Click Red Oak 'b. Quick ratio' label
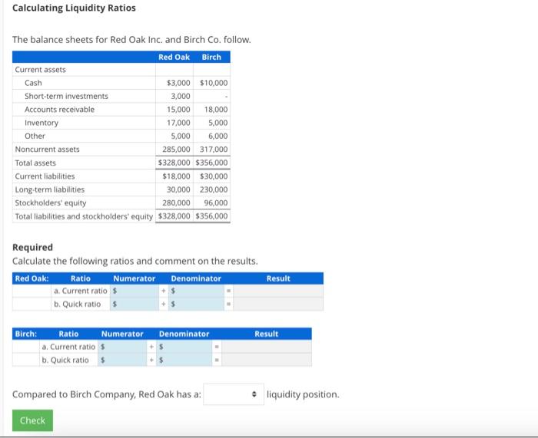The image size is (538, 438). pos(78,304)
